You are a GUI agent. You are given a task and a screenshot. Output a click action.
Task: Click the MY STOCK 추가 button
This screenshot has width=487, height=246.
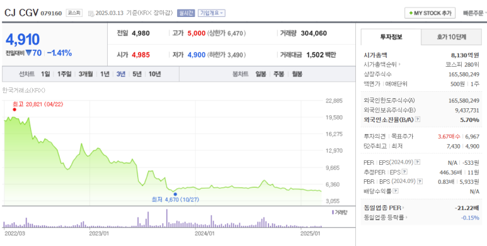tap(430, 13)
